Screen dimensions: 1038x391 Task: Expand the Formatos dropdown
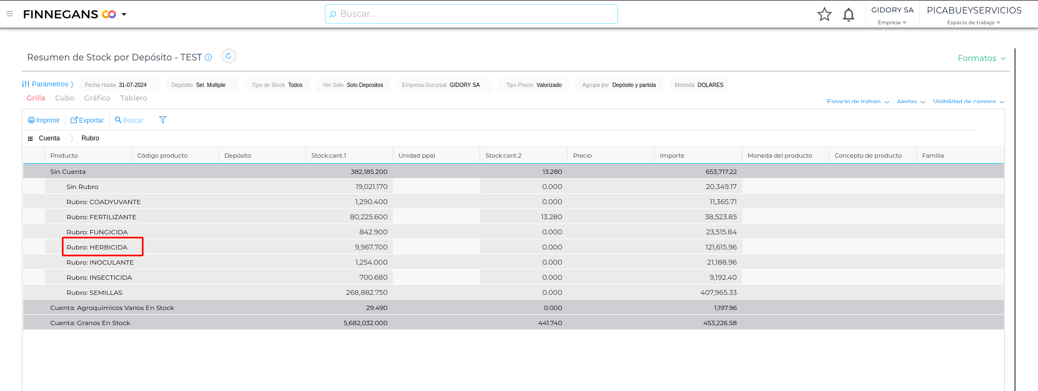[981, 58]
